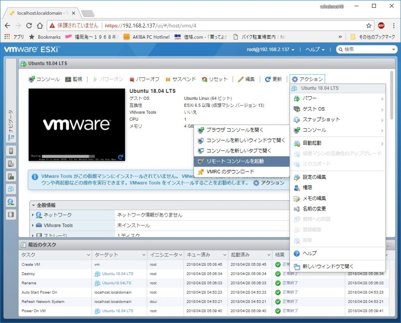Open Ubuntu18.04LTS link in Rename row

coord(117,283)
